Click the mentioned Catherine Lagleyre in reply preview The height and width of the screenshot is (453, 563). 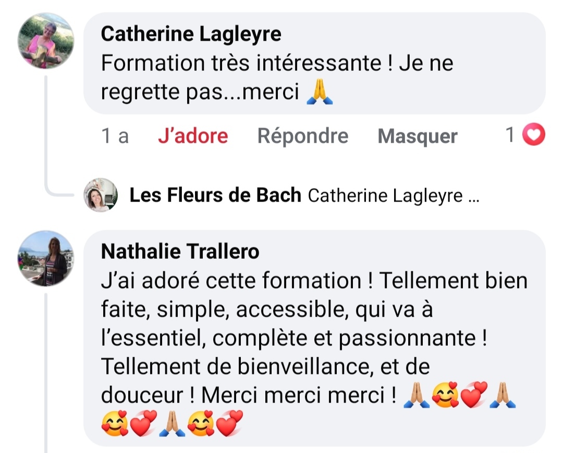tap(385, 196)
